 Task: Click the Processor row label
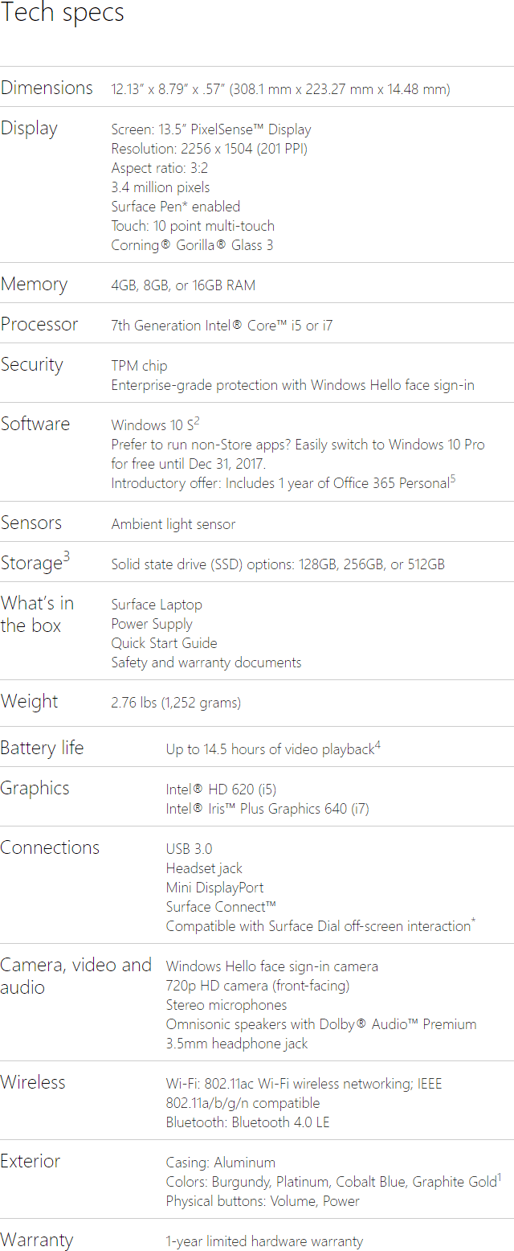(39, 324)
